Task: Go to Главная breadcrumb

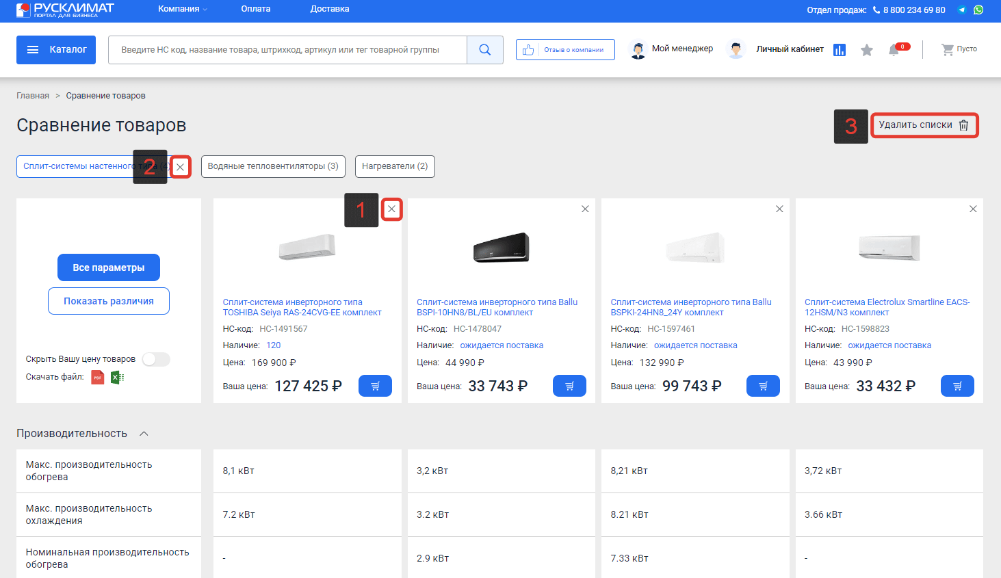Action: [33, 96]
